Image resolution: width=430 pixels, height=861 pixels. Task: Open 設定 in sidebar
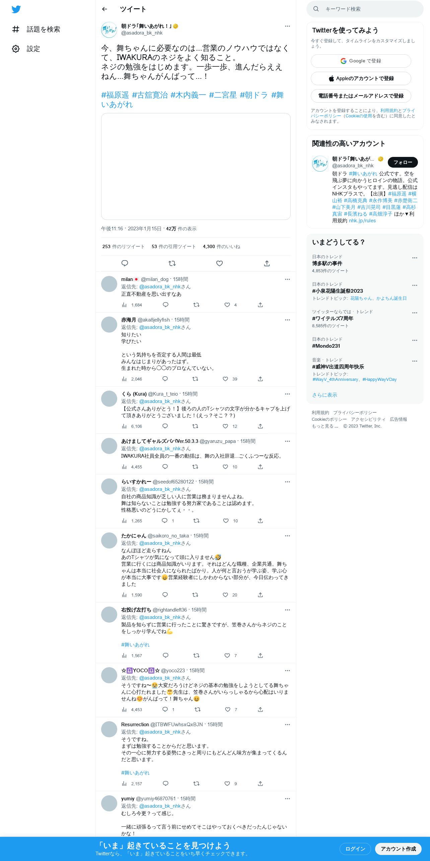[26, 49]
